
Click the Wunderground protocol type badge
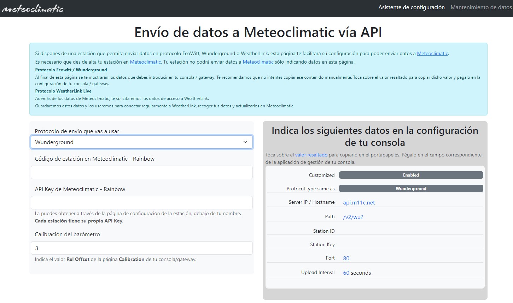[x=411, y=189]
